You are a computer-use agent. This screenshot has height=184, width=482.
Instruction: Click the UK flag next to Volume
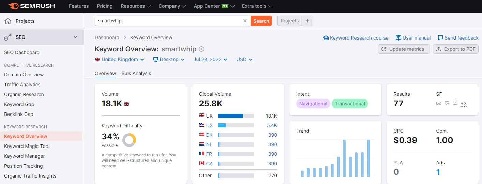(126, 104)
